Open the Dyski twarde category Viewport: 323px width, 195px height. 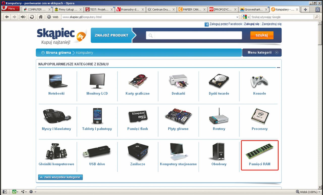coord(219,84)
